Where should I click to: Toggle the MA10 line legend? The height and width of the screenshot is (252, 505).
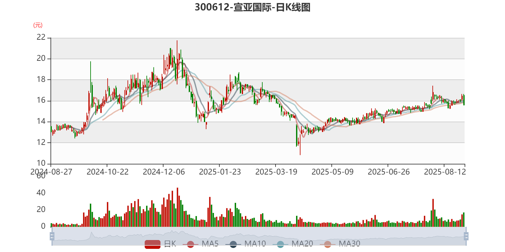coord(246,244)
